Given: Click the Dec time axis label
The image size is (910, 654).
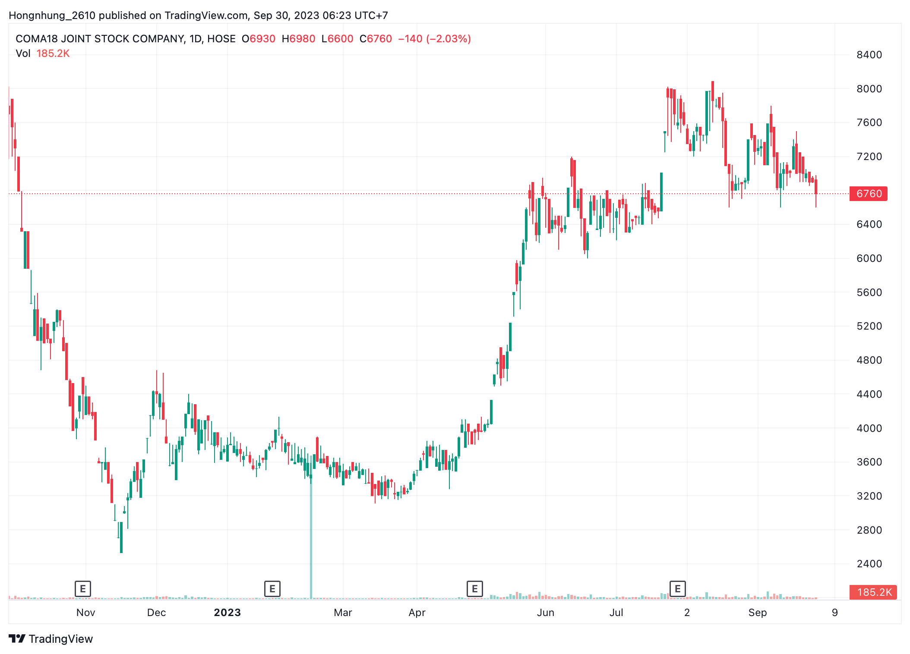Looking at the screenshot, I should click(156, 613).
